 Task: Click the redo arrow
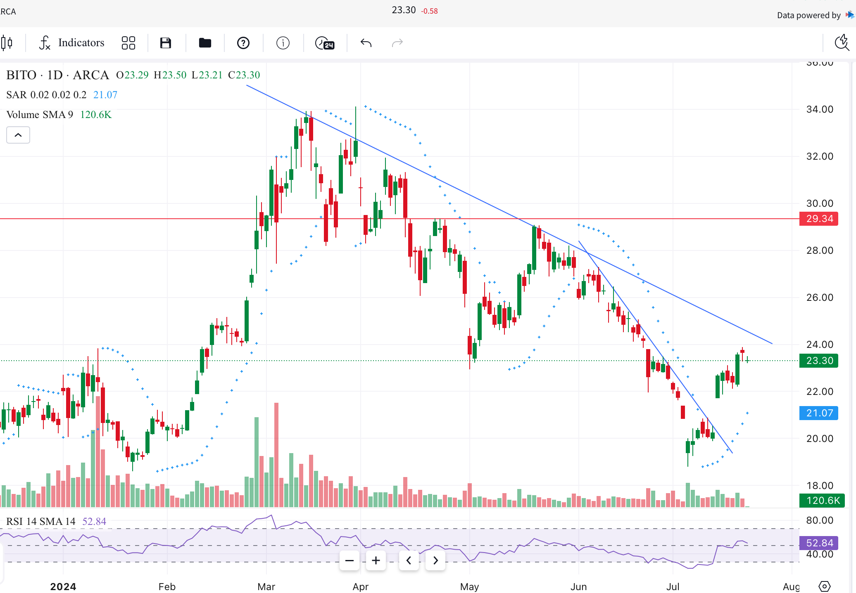[x=397, y=43]
